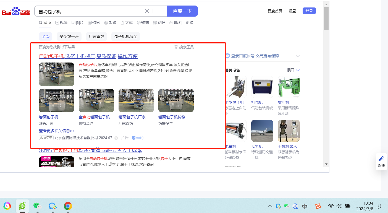Click the 打包机 product image
Image resolution: width=388 pixels, height=213 pixels.
[x=262, y=87]
